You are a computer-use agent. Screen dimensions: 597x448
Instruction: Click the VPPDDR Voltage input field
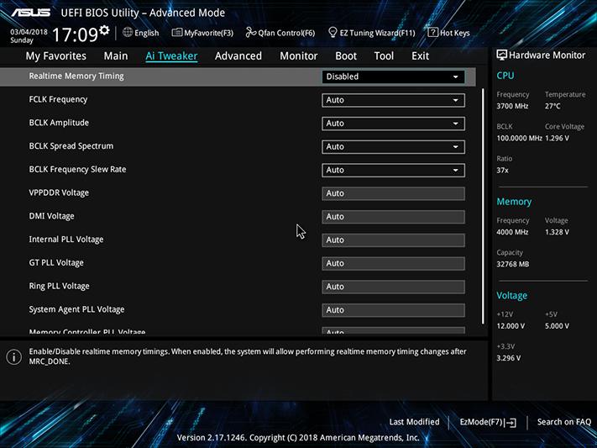tap(393, 193)
